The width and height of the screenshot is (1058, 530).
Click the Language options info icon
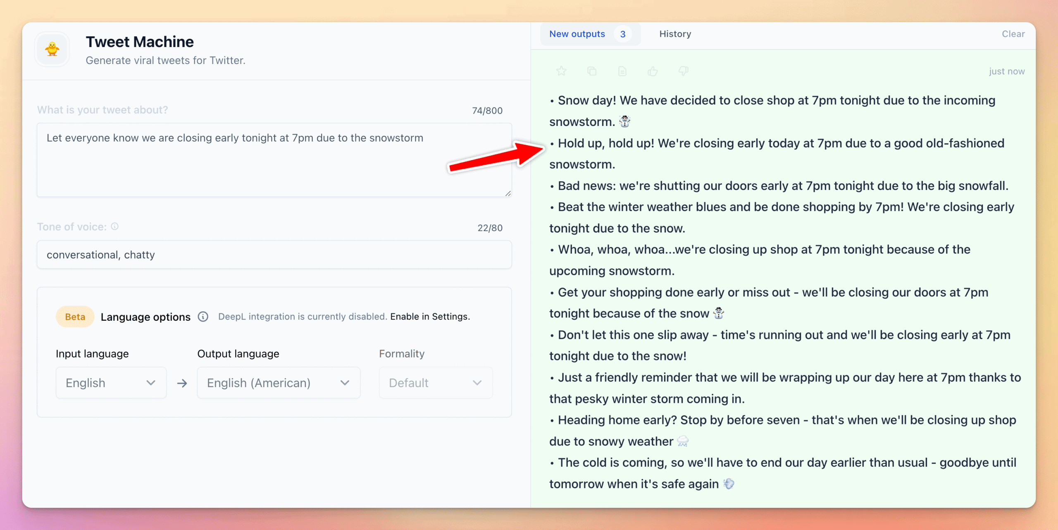tap(203, 317)
